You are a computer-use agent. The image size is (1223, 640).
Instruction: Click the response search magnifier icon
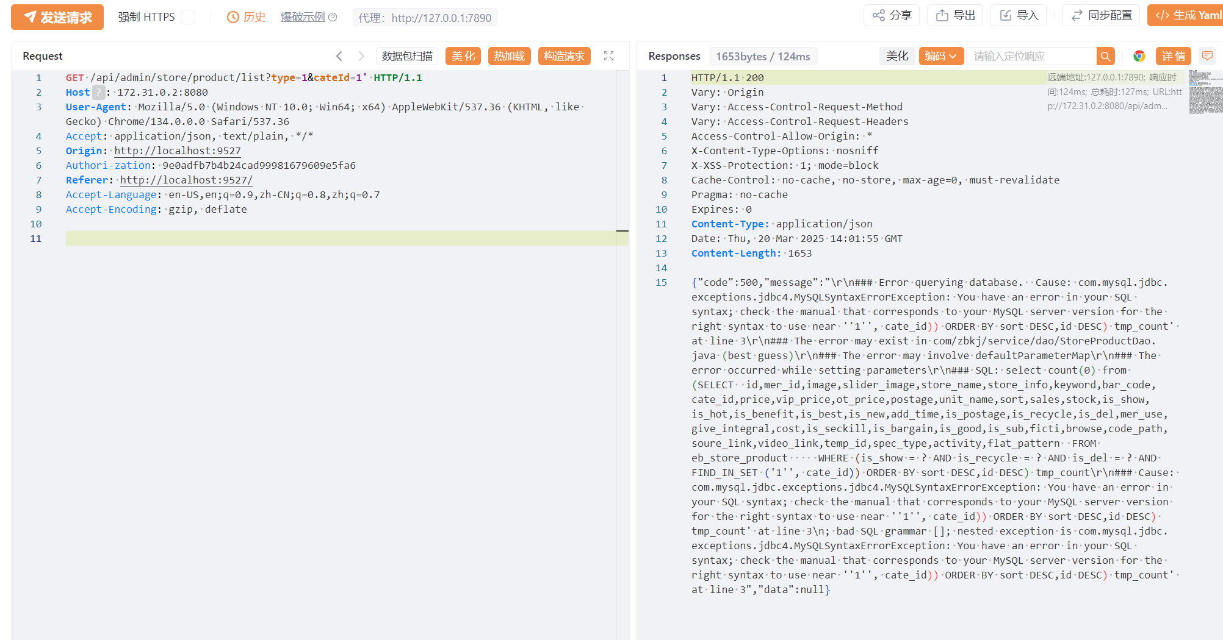click(x=1105, y=56)
